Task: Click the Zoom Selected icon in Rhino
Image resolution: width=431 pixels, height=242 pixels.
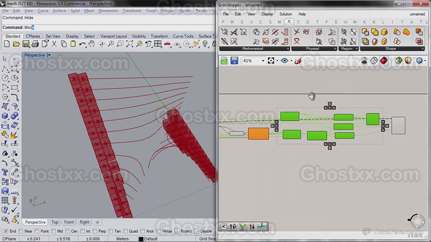Action: [x=139, y=44]
